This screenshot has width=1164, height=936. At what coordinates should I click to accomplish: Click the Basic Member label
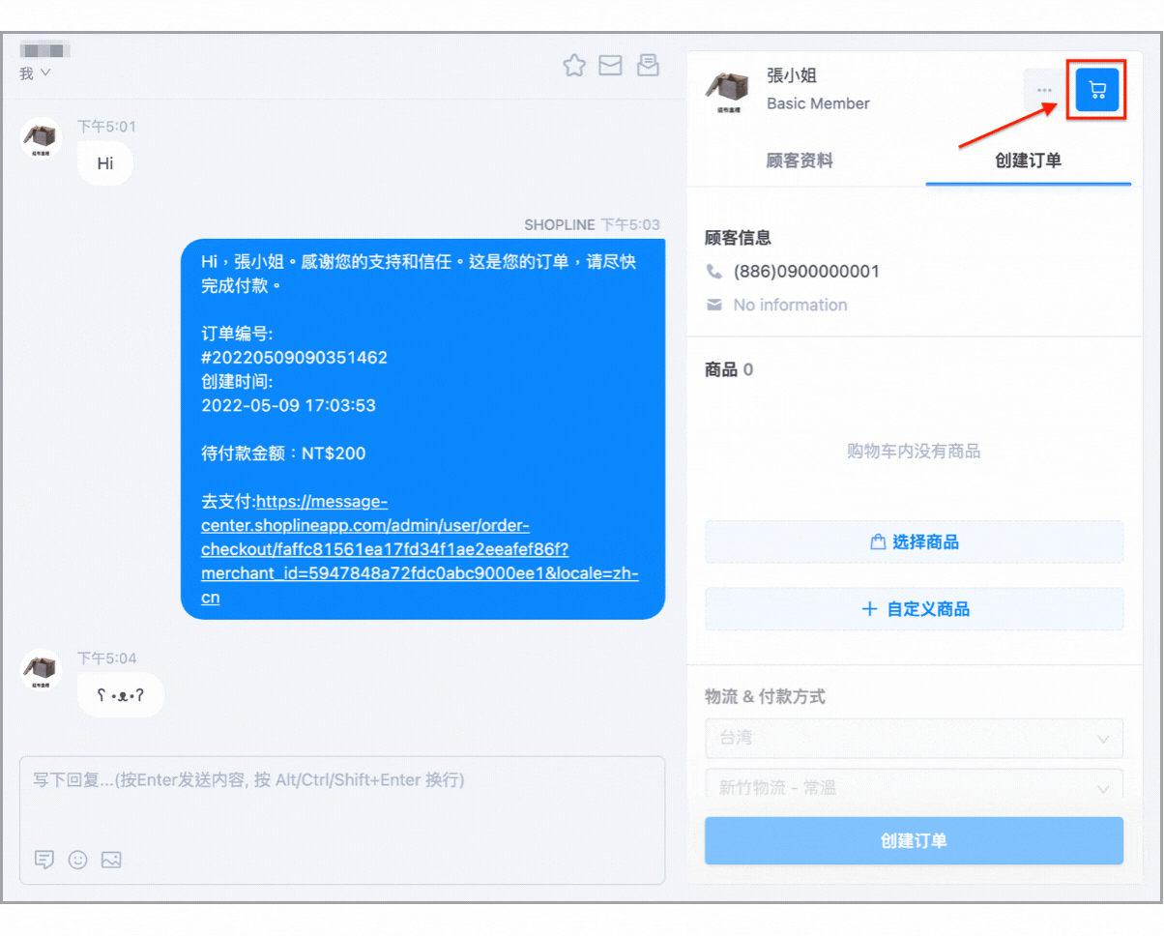click(818, 103)
